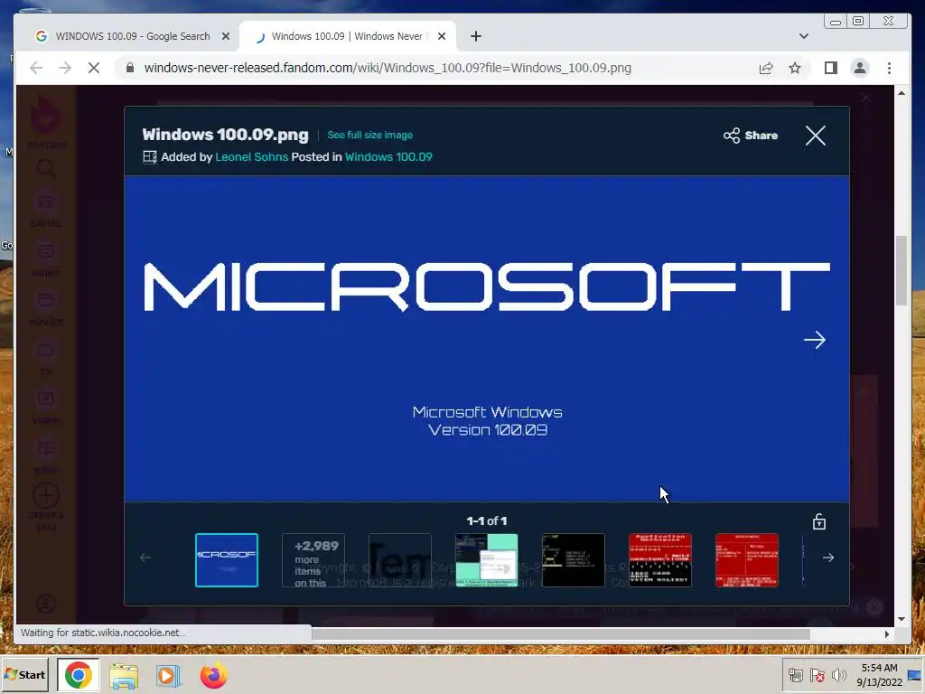Click the lock icon above carousel
This screenshot has height=694, width=925.
tap(818, 521)
